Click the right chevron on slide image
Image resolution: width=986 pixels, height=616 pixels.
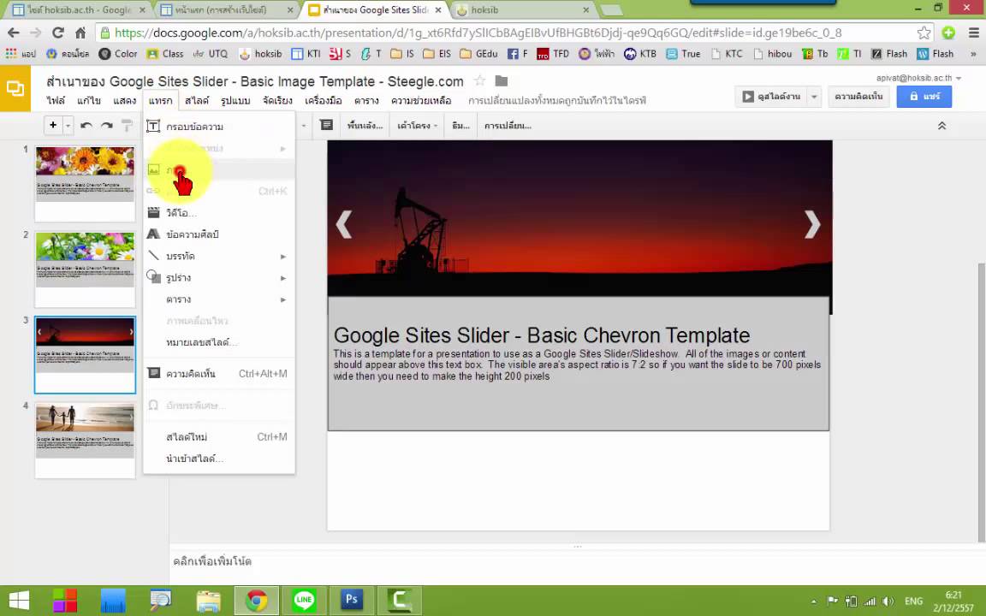click(812, 224)
